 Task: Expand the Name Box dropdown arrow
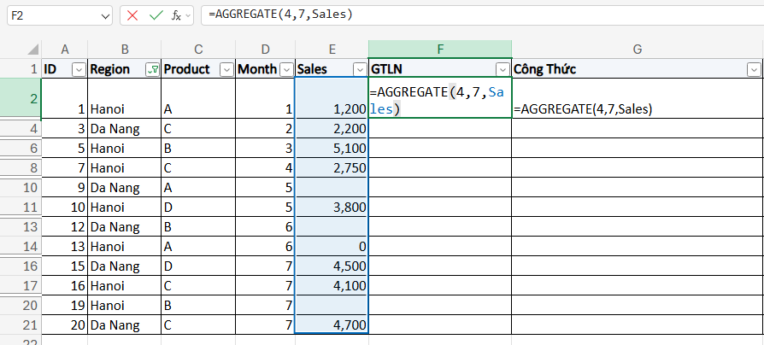(104, 15)
